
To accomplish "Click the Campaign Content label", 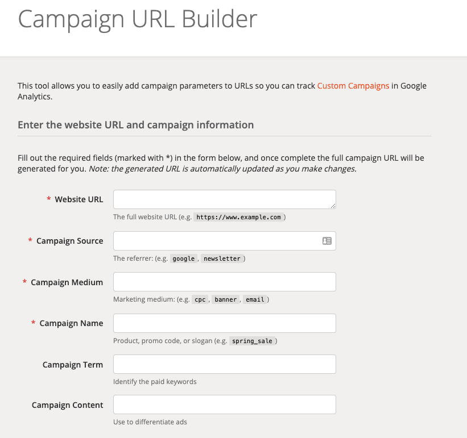I will (x=67, y=405).
